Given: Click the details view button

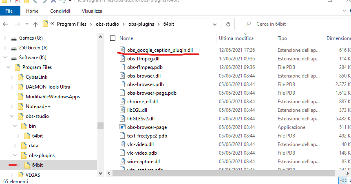Looking at the screenshot, I should coord(341,180).
